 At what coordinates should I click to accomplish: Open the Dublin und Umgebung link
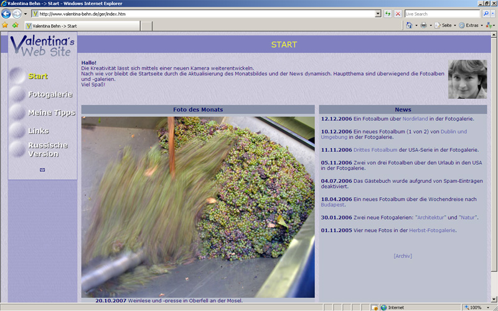(394, 134)
